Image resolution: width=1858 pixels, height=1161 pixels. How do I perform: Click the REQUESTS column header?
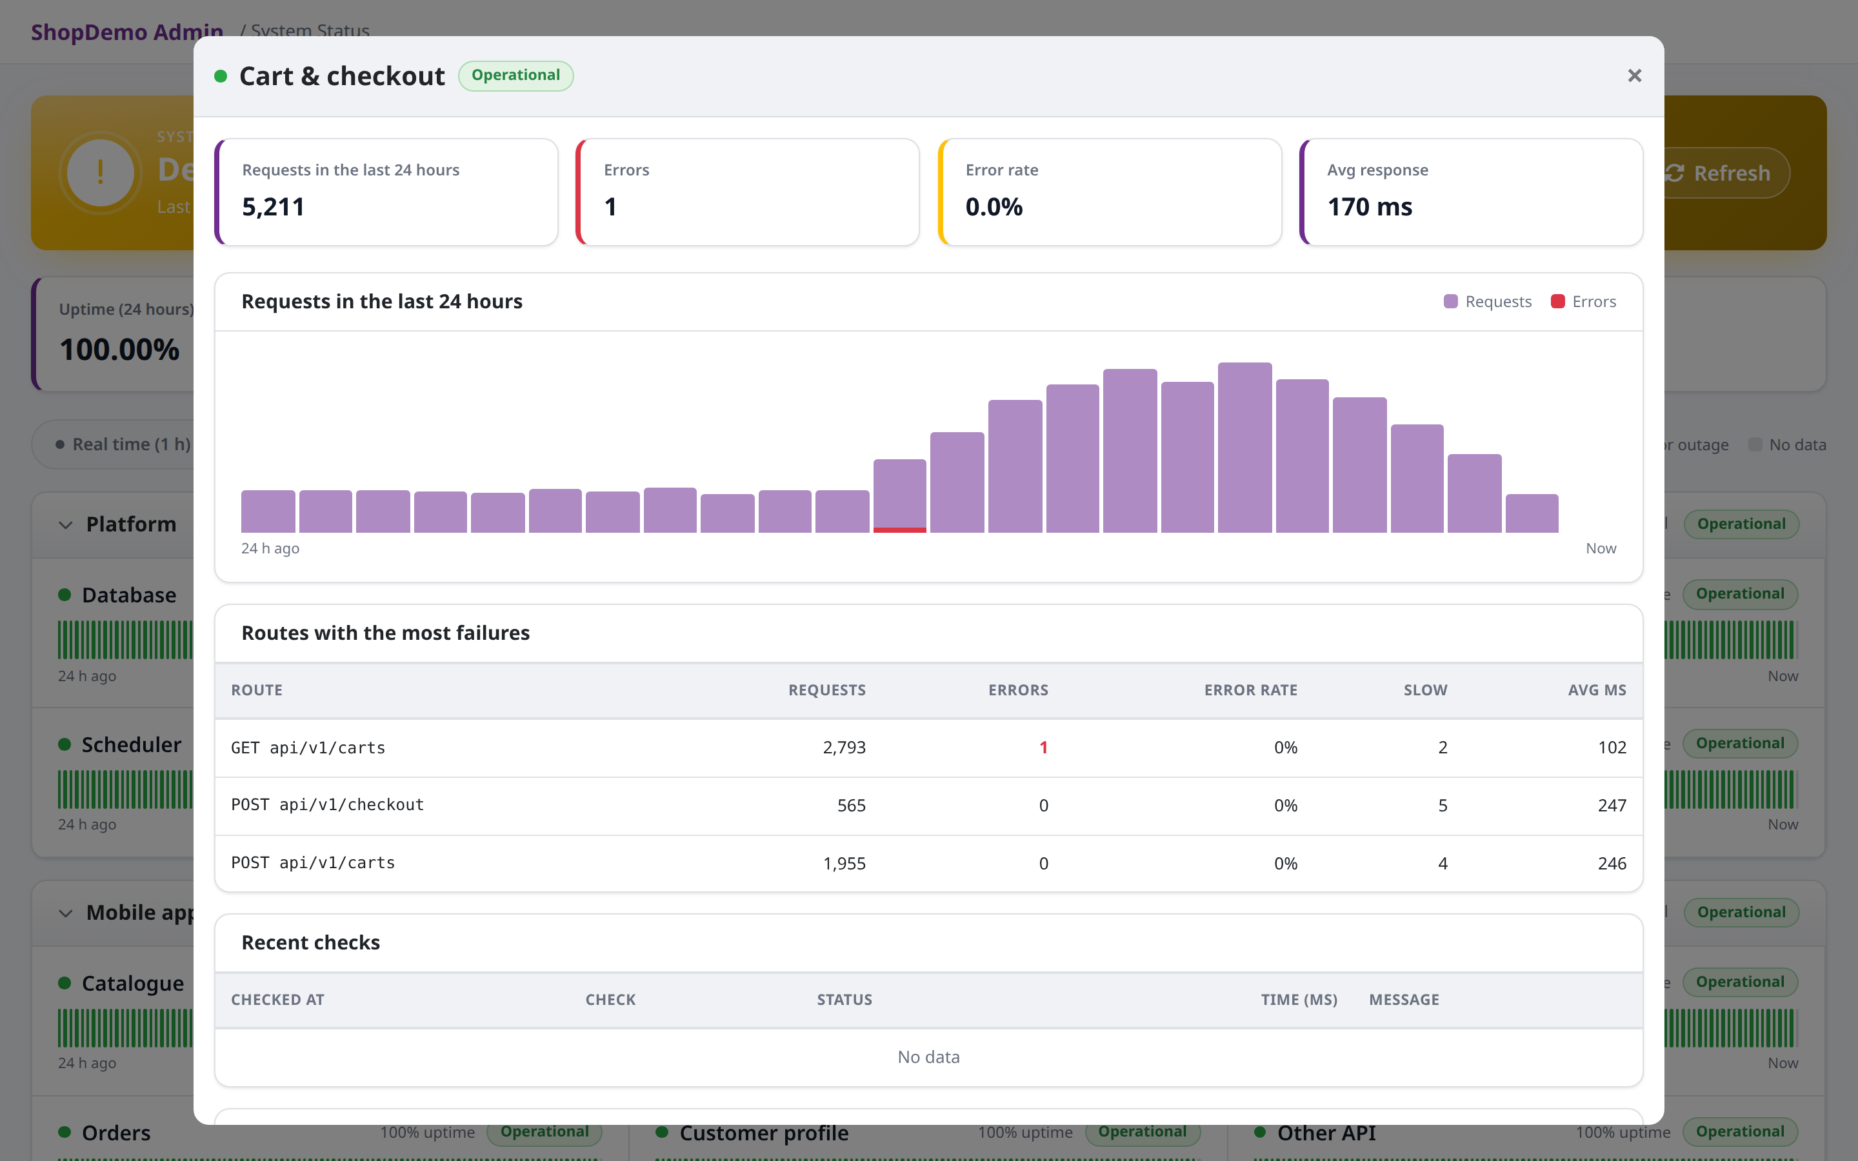click(827, 690)
